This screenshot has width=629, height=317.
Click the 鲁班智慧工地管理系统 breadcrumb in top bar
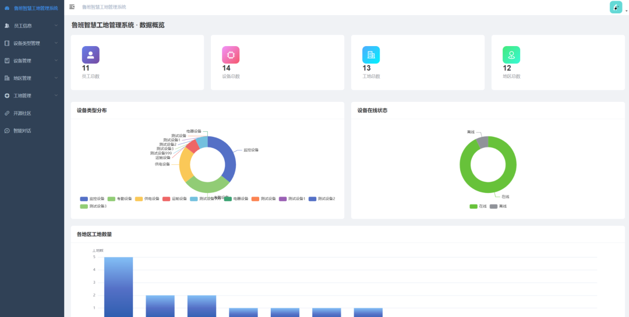104,7
